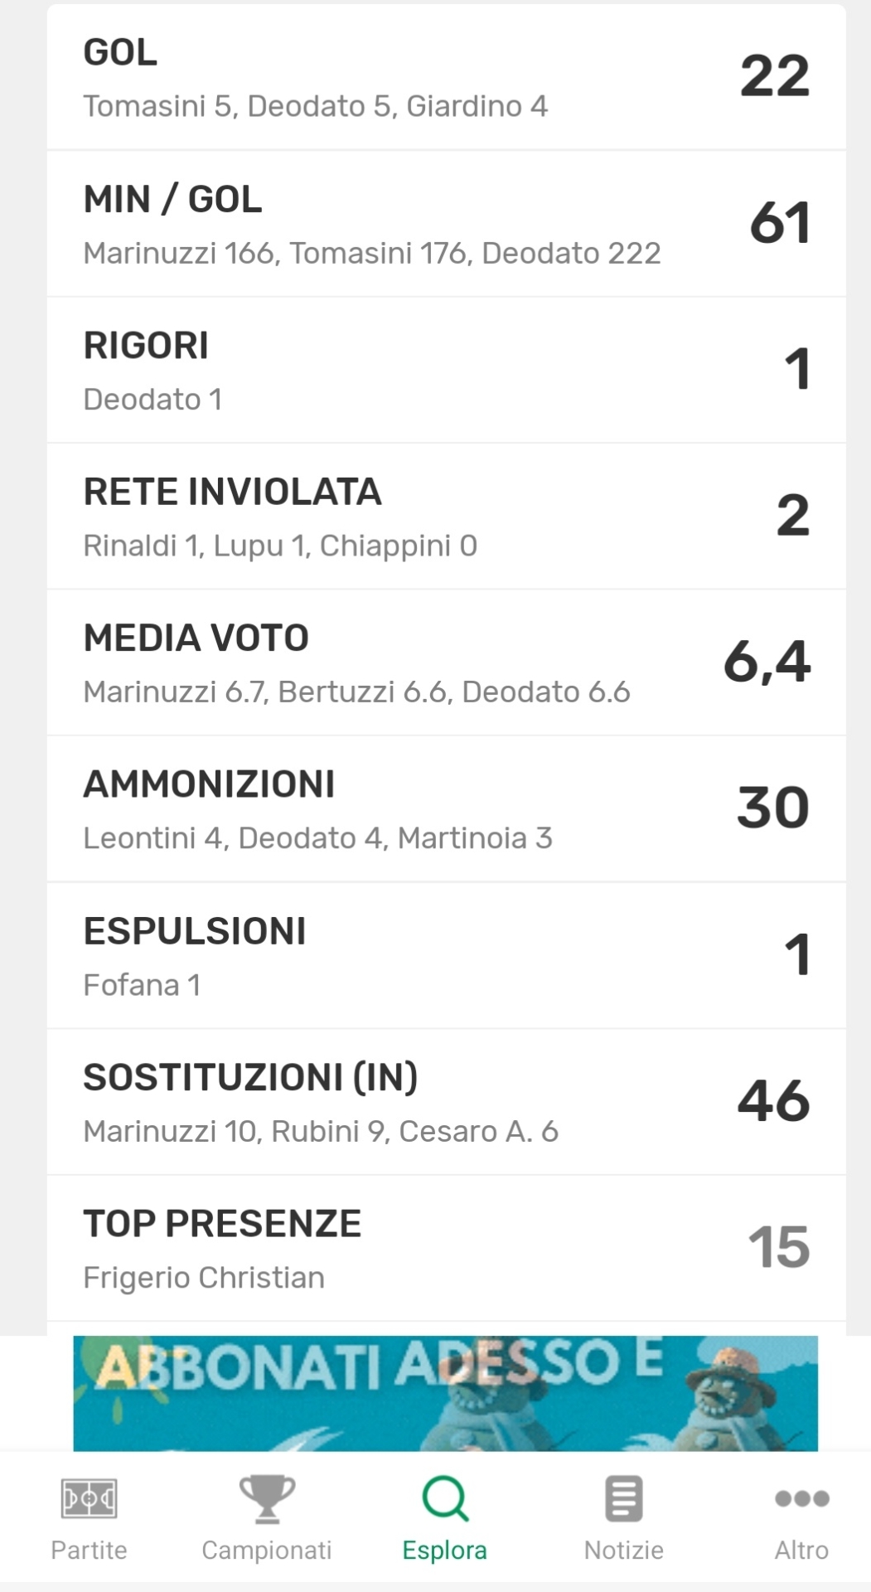
Task: Click the Abbonati Adesso ad banner
Action: point(445,1393)
